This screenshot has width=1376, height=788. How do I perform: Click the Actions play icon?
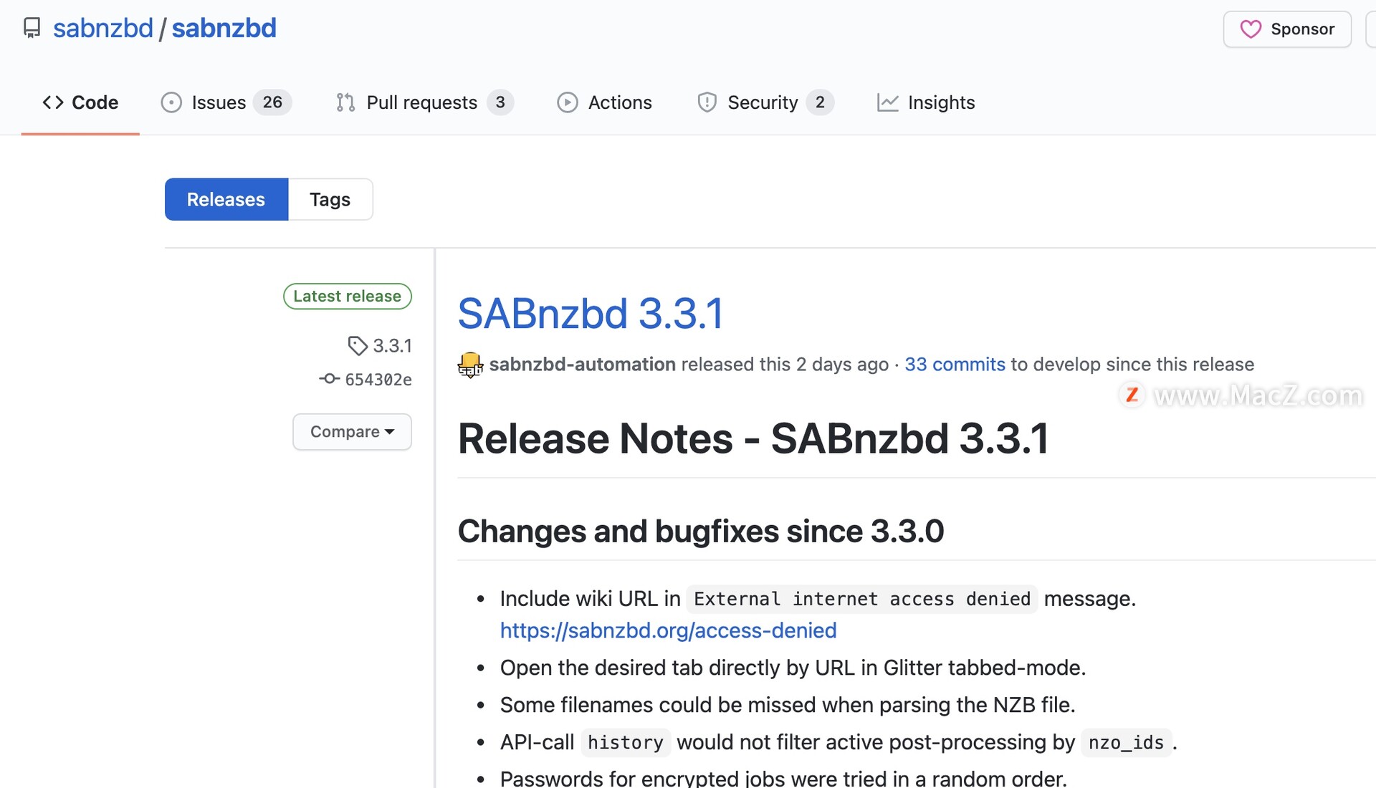567,102
